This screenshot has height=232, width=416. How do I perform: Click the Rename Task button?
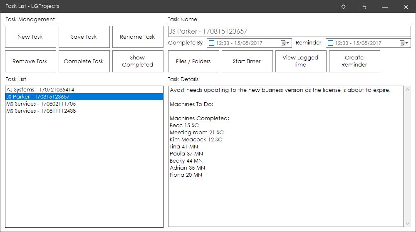138,37
